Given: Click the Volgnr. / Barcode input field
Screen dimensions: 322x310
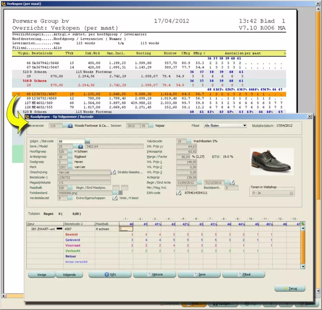Looking at the screenshot, I should [x=71, y=141].
